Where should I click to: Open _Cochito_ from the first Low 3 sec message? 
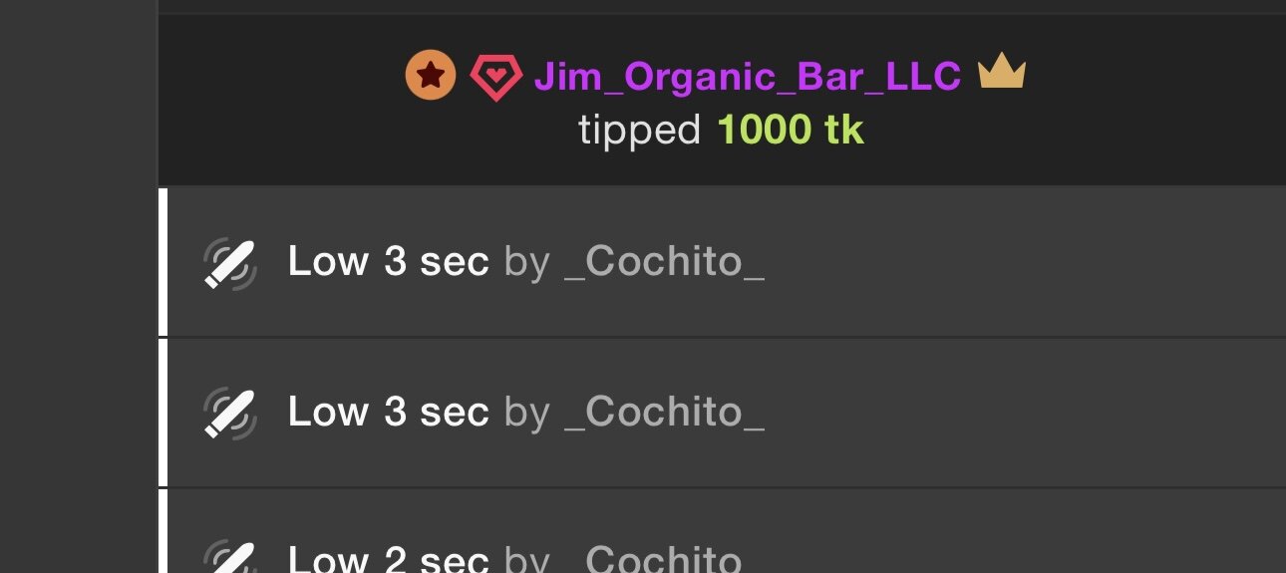click(664, 262)
